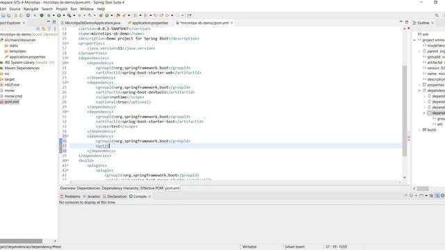Maximize the editor area
This screenshot has height=250, width=445.
[x=407, y=22]
